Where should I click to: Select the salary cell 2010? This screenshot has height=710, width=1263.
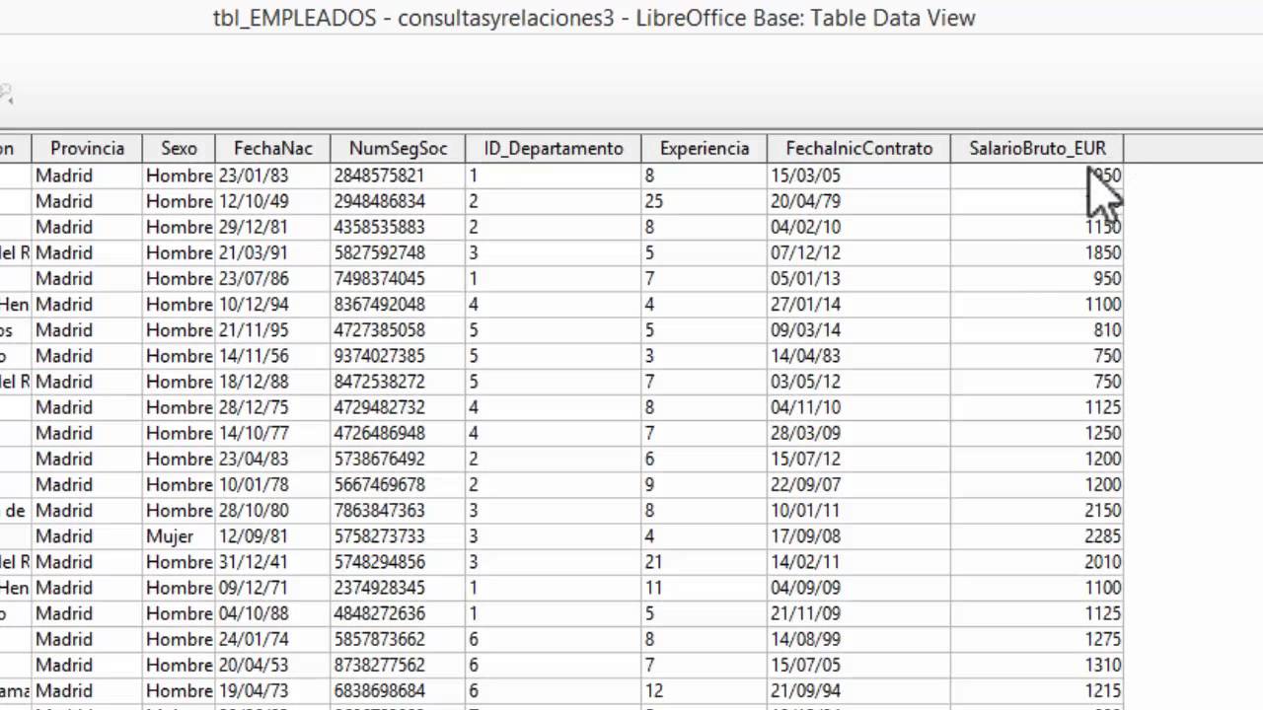(1037, 561)
